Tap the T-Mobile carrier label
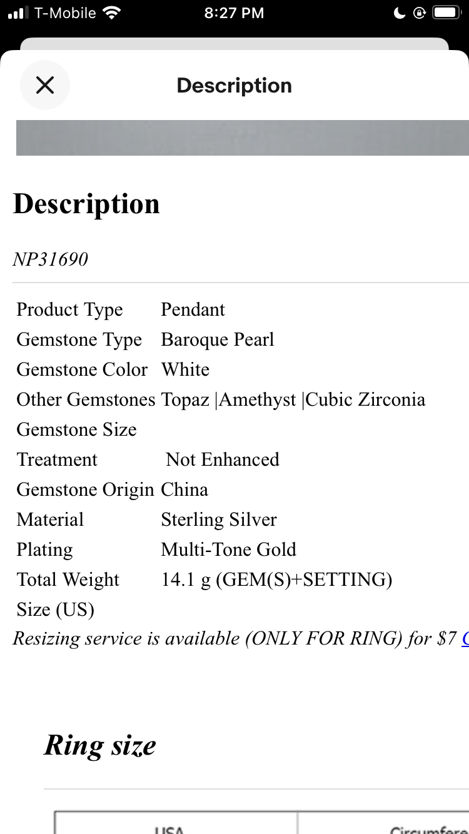This screenshot has width=469, height=834. pyautogui.click(x=65, y=13)
